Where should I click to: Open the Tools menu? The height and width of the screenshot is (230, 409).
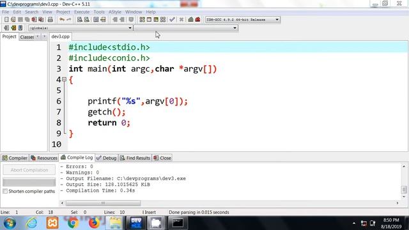click(x=99, y=12)
